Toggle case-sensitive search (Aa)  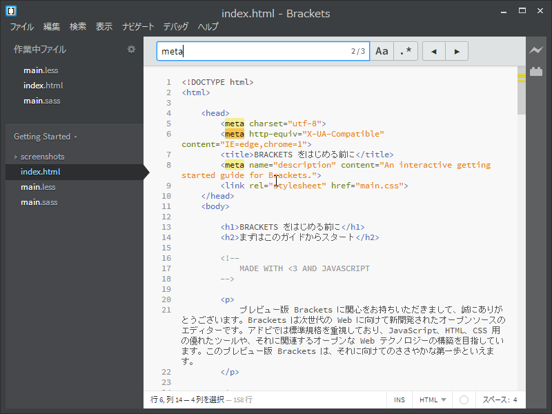[382, 51]
